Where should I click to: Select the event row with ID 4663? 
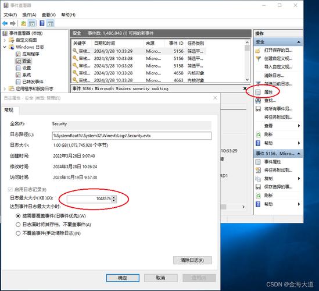click(x=139, y=80)
